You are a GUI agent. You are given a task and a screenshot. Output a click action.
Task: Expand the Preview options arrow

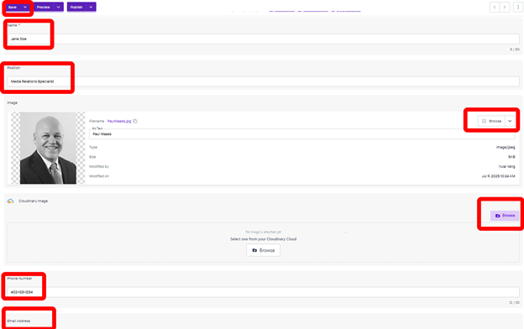click(x=59, y=7)
